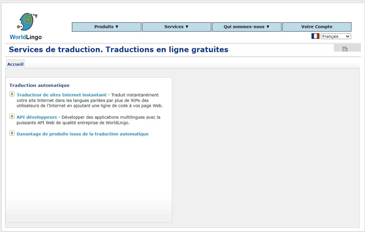The width and height of the screenshot is (365, 232).
Task: Open the Traducteur de sites Internet instantané link
Action: (62, 95)
